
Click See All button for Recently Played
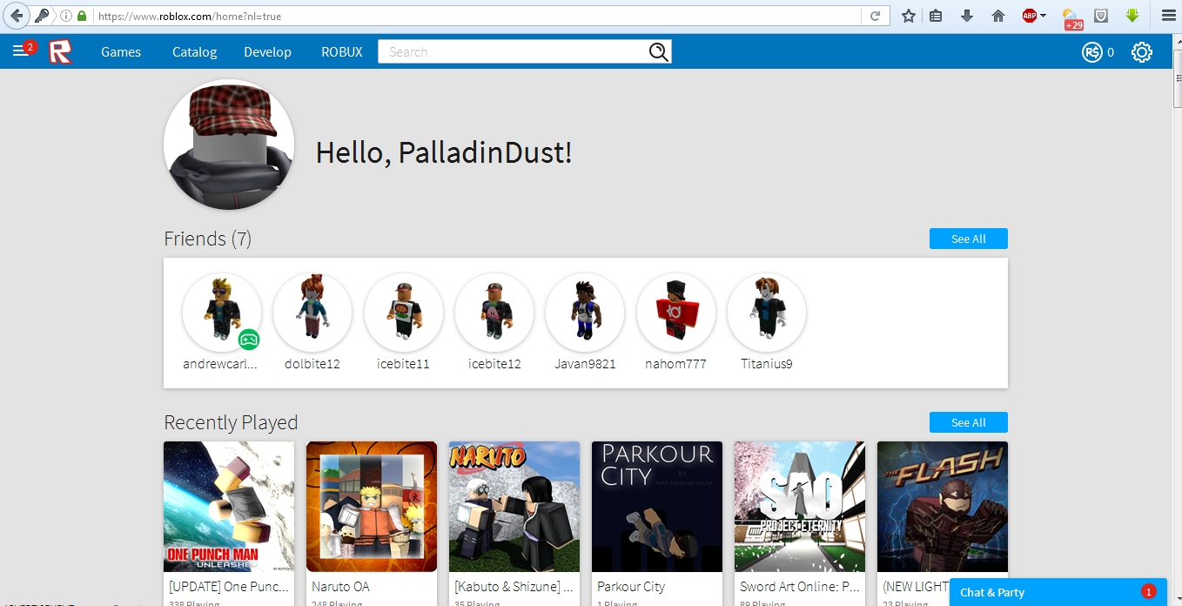pyautogui.click(x=968, y=422)
